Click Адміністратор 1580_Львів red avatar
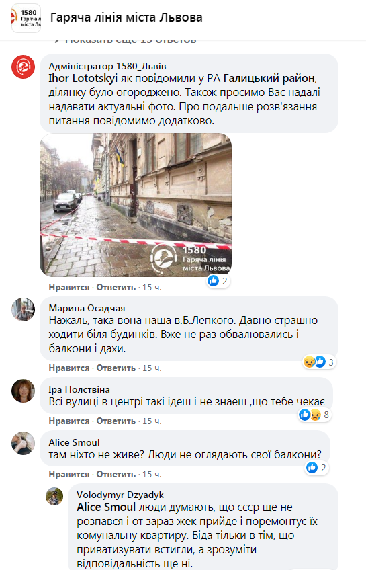The height and width of the screenshot is (570, 366). (24, 67)
